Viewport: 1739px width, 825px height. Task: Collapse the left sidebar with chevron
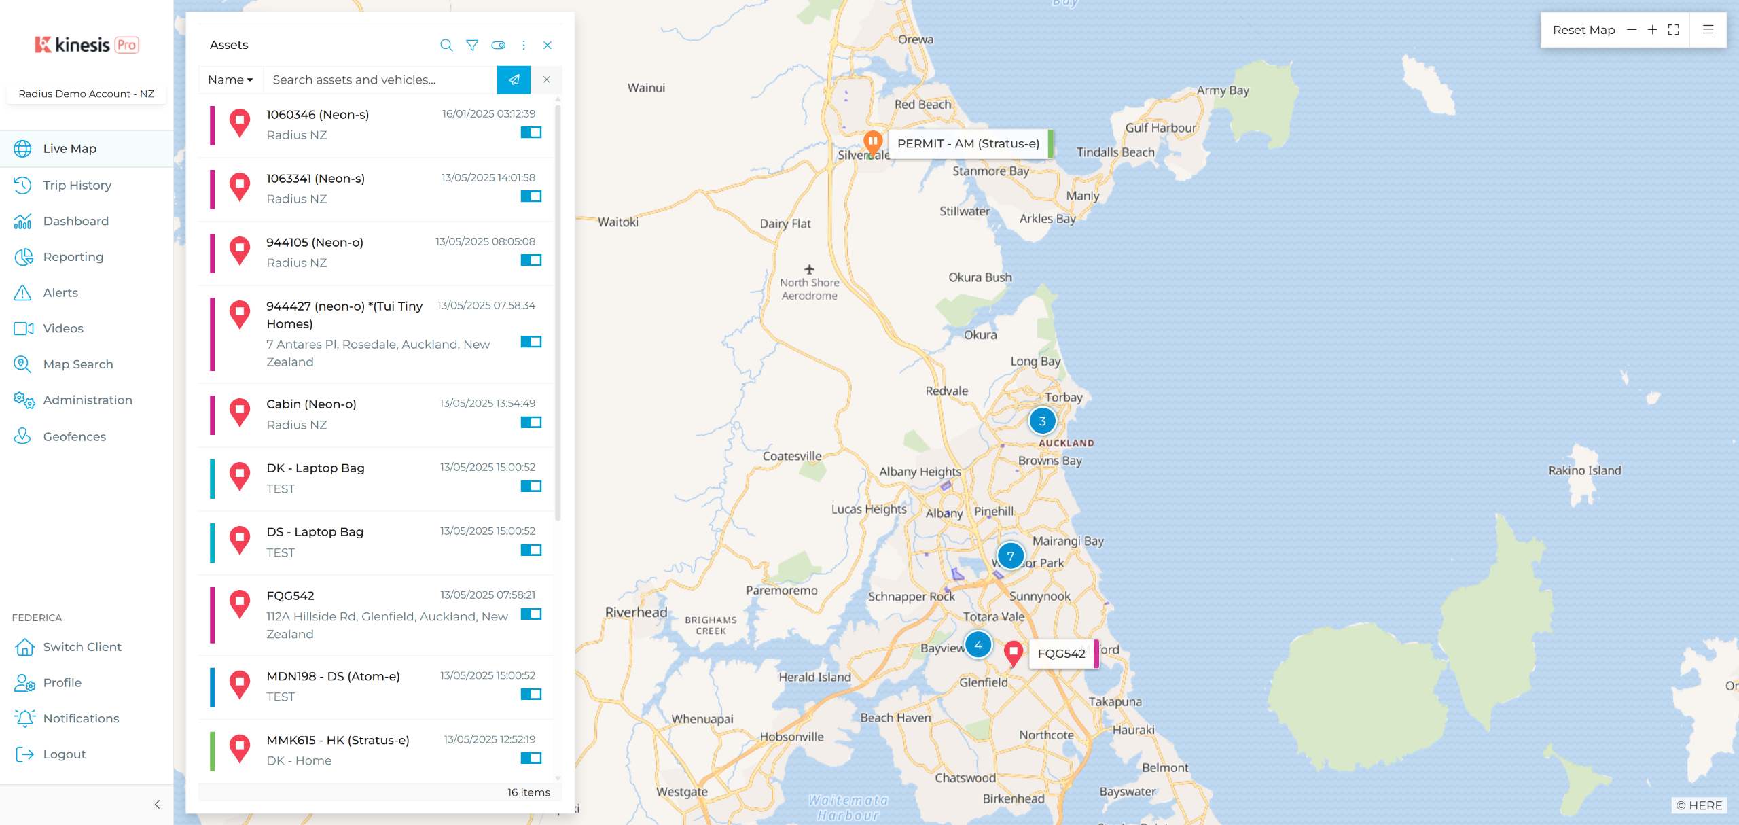(x=157, y=805)
